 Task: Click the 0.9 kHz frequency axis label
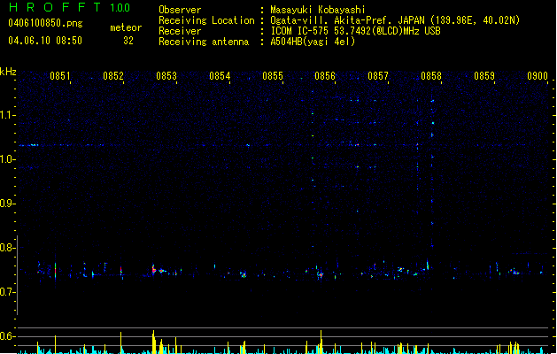click(x=7, y=204)
